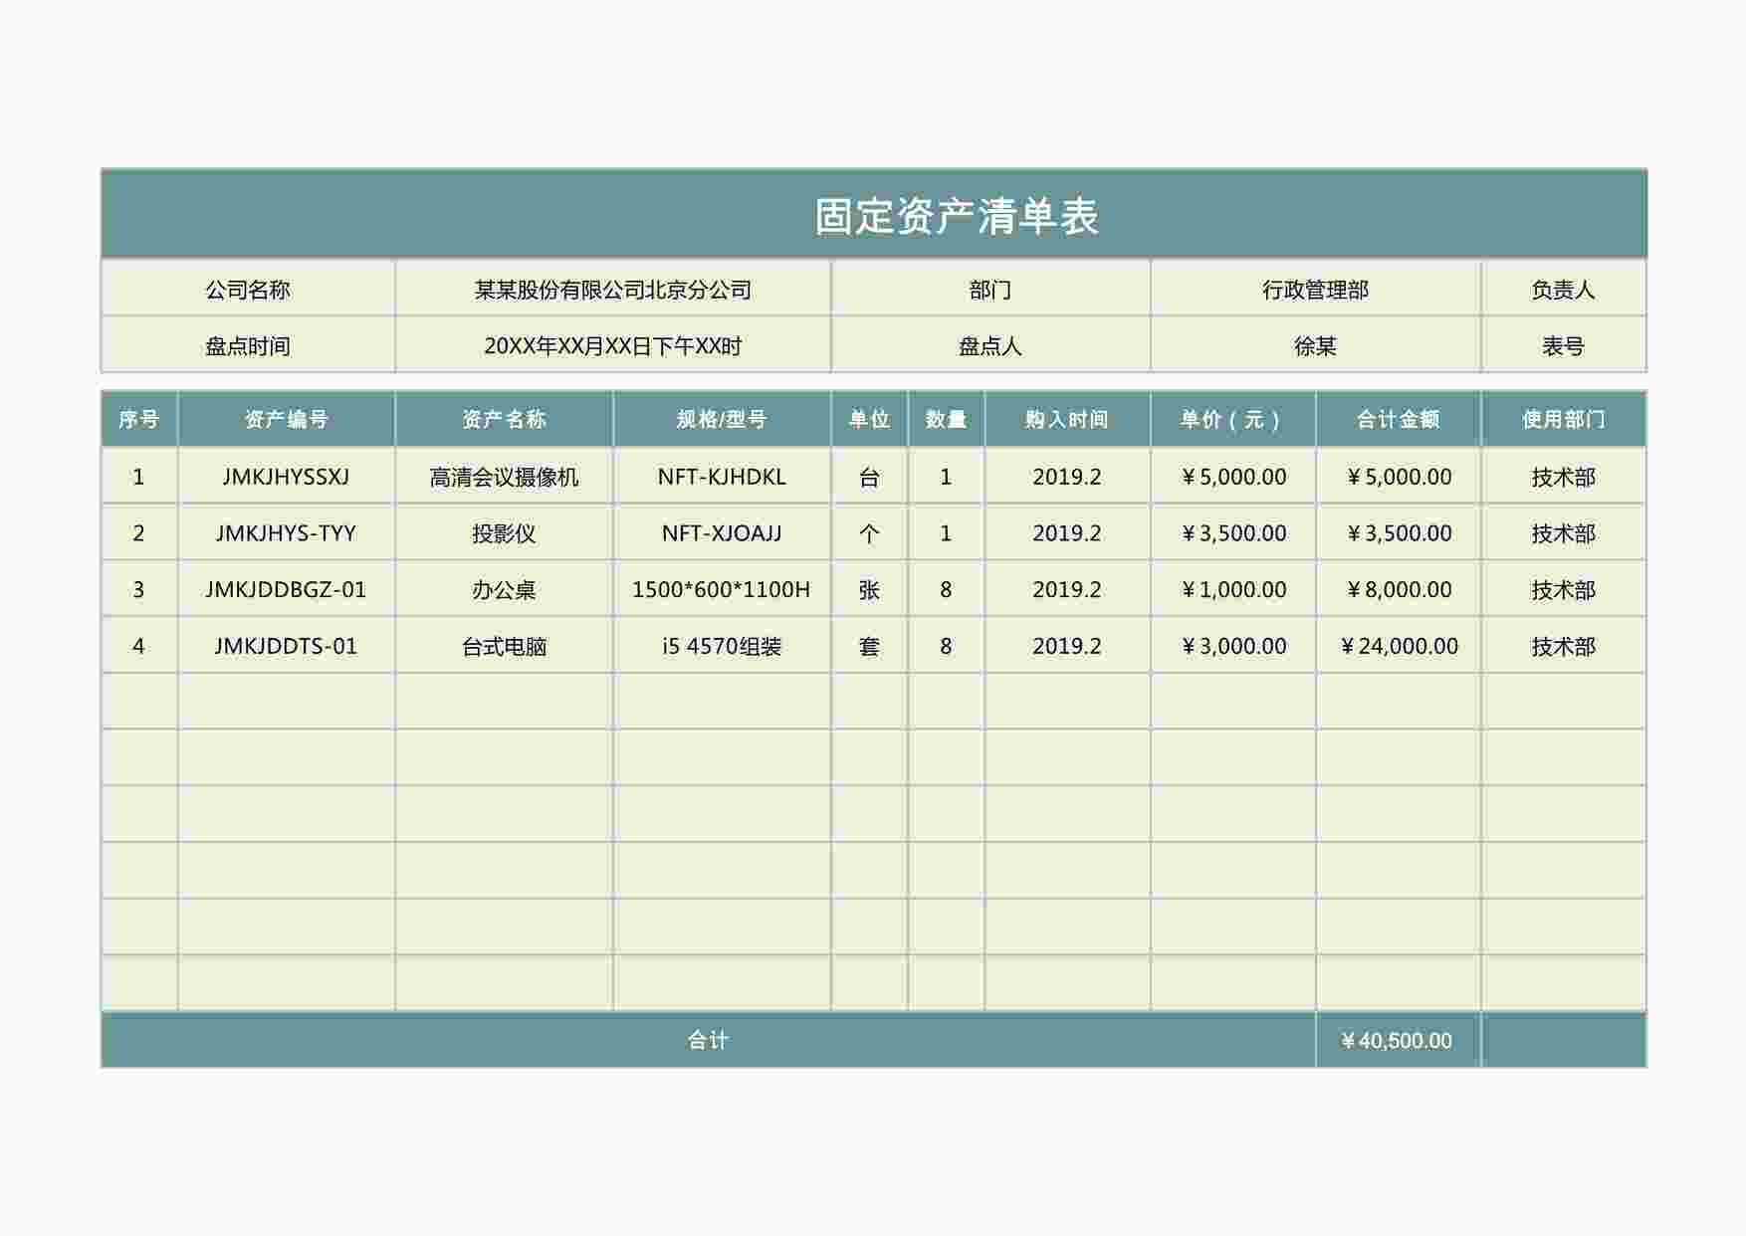Click the 高清会议摄像机 cell
1746x1236 pixels.
tap(505, 476)
